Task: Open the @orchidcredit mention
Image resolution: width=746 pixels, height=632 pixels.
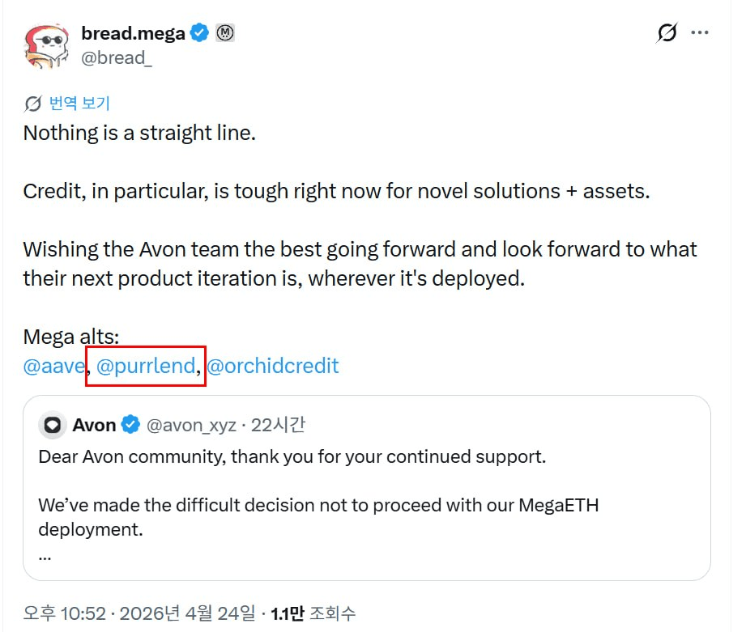Action: [x=272, y=366]
